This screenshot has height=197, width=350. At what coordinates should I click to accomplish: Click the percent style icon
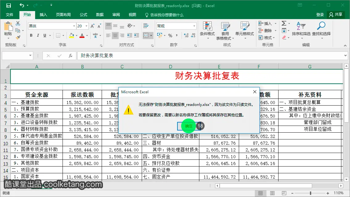(x=170, y=35)
